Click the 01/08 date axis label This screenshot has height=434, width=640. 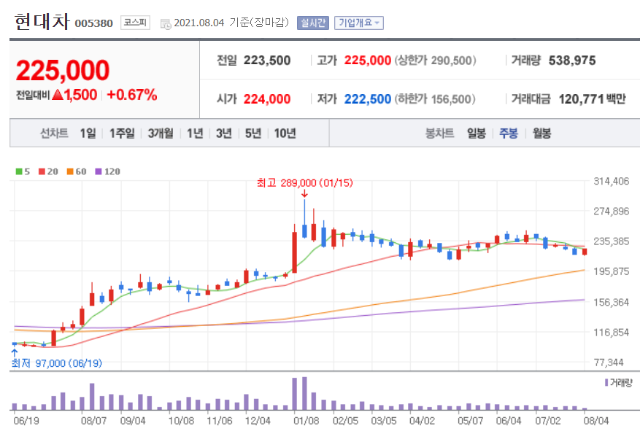(306, 421)
